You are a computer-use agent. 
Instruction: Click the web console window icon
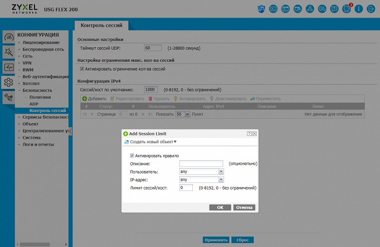(x=285, y=9)
